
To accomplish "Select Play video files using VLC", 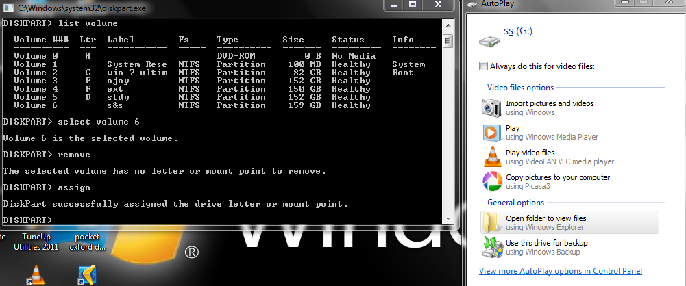I will [x=569, y=157].
